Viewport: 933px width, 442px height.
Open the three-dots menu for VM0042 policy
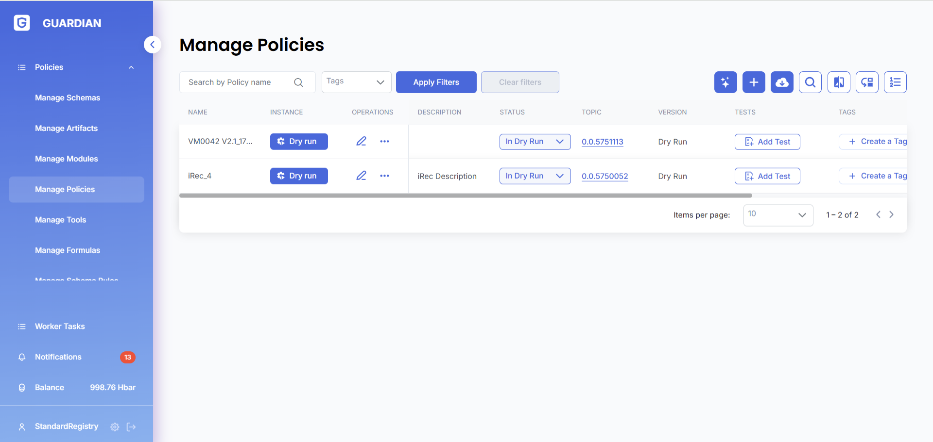pyautogui.click(x=384, y=142)
